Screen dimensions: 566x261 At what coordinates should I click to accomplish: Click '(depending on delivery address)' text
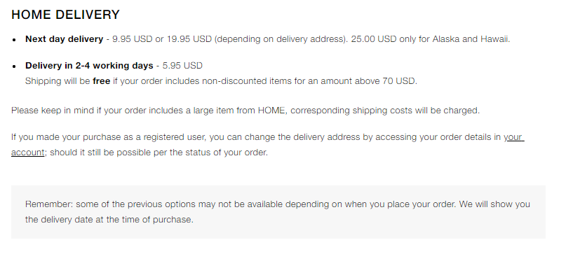point(281,39)
